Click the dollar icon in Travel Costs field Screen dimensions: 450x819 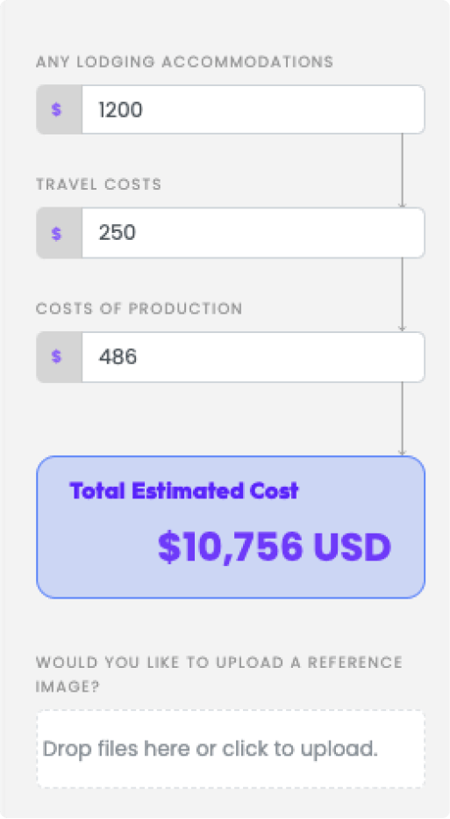pos(56,233)
